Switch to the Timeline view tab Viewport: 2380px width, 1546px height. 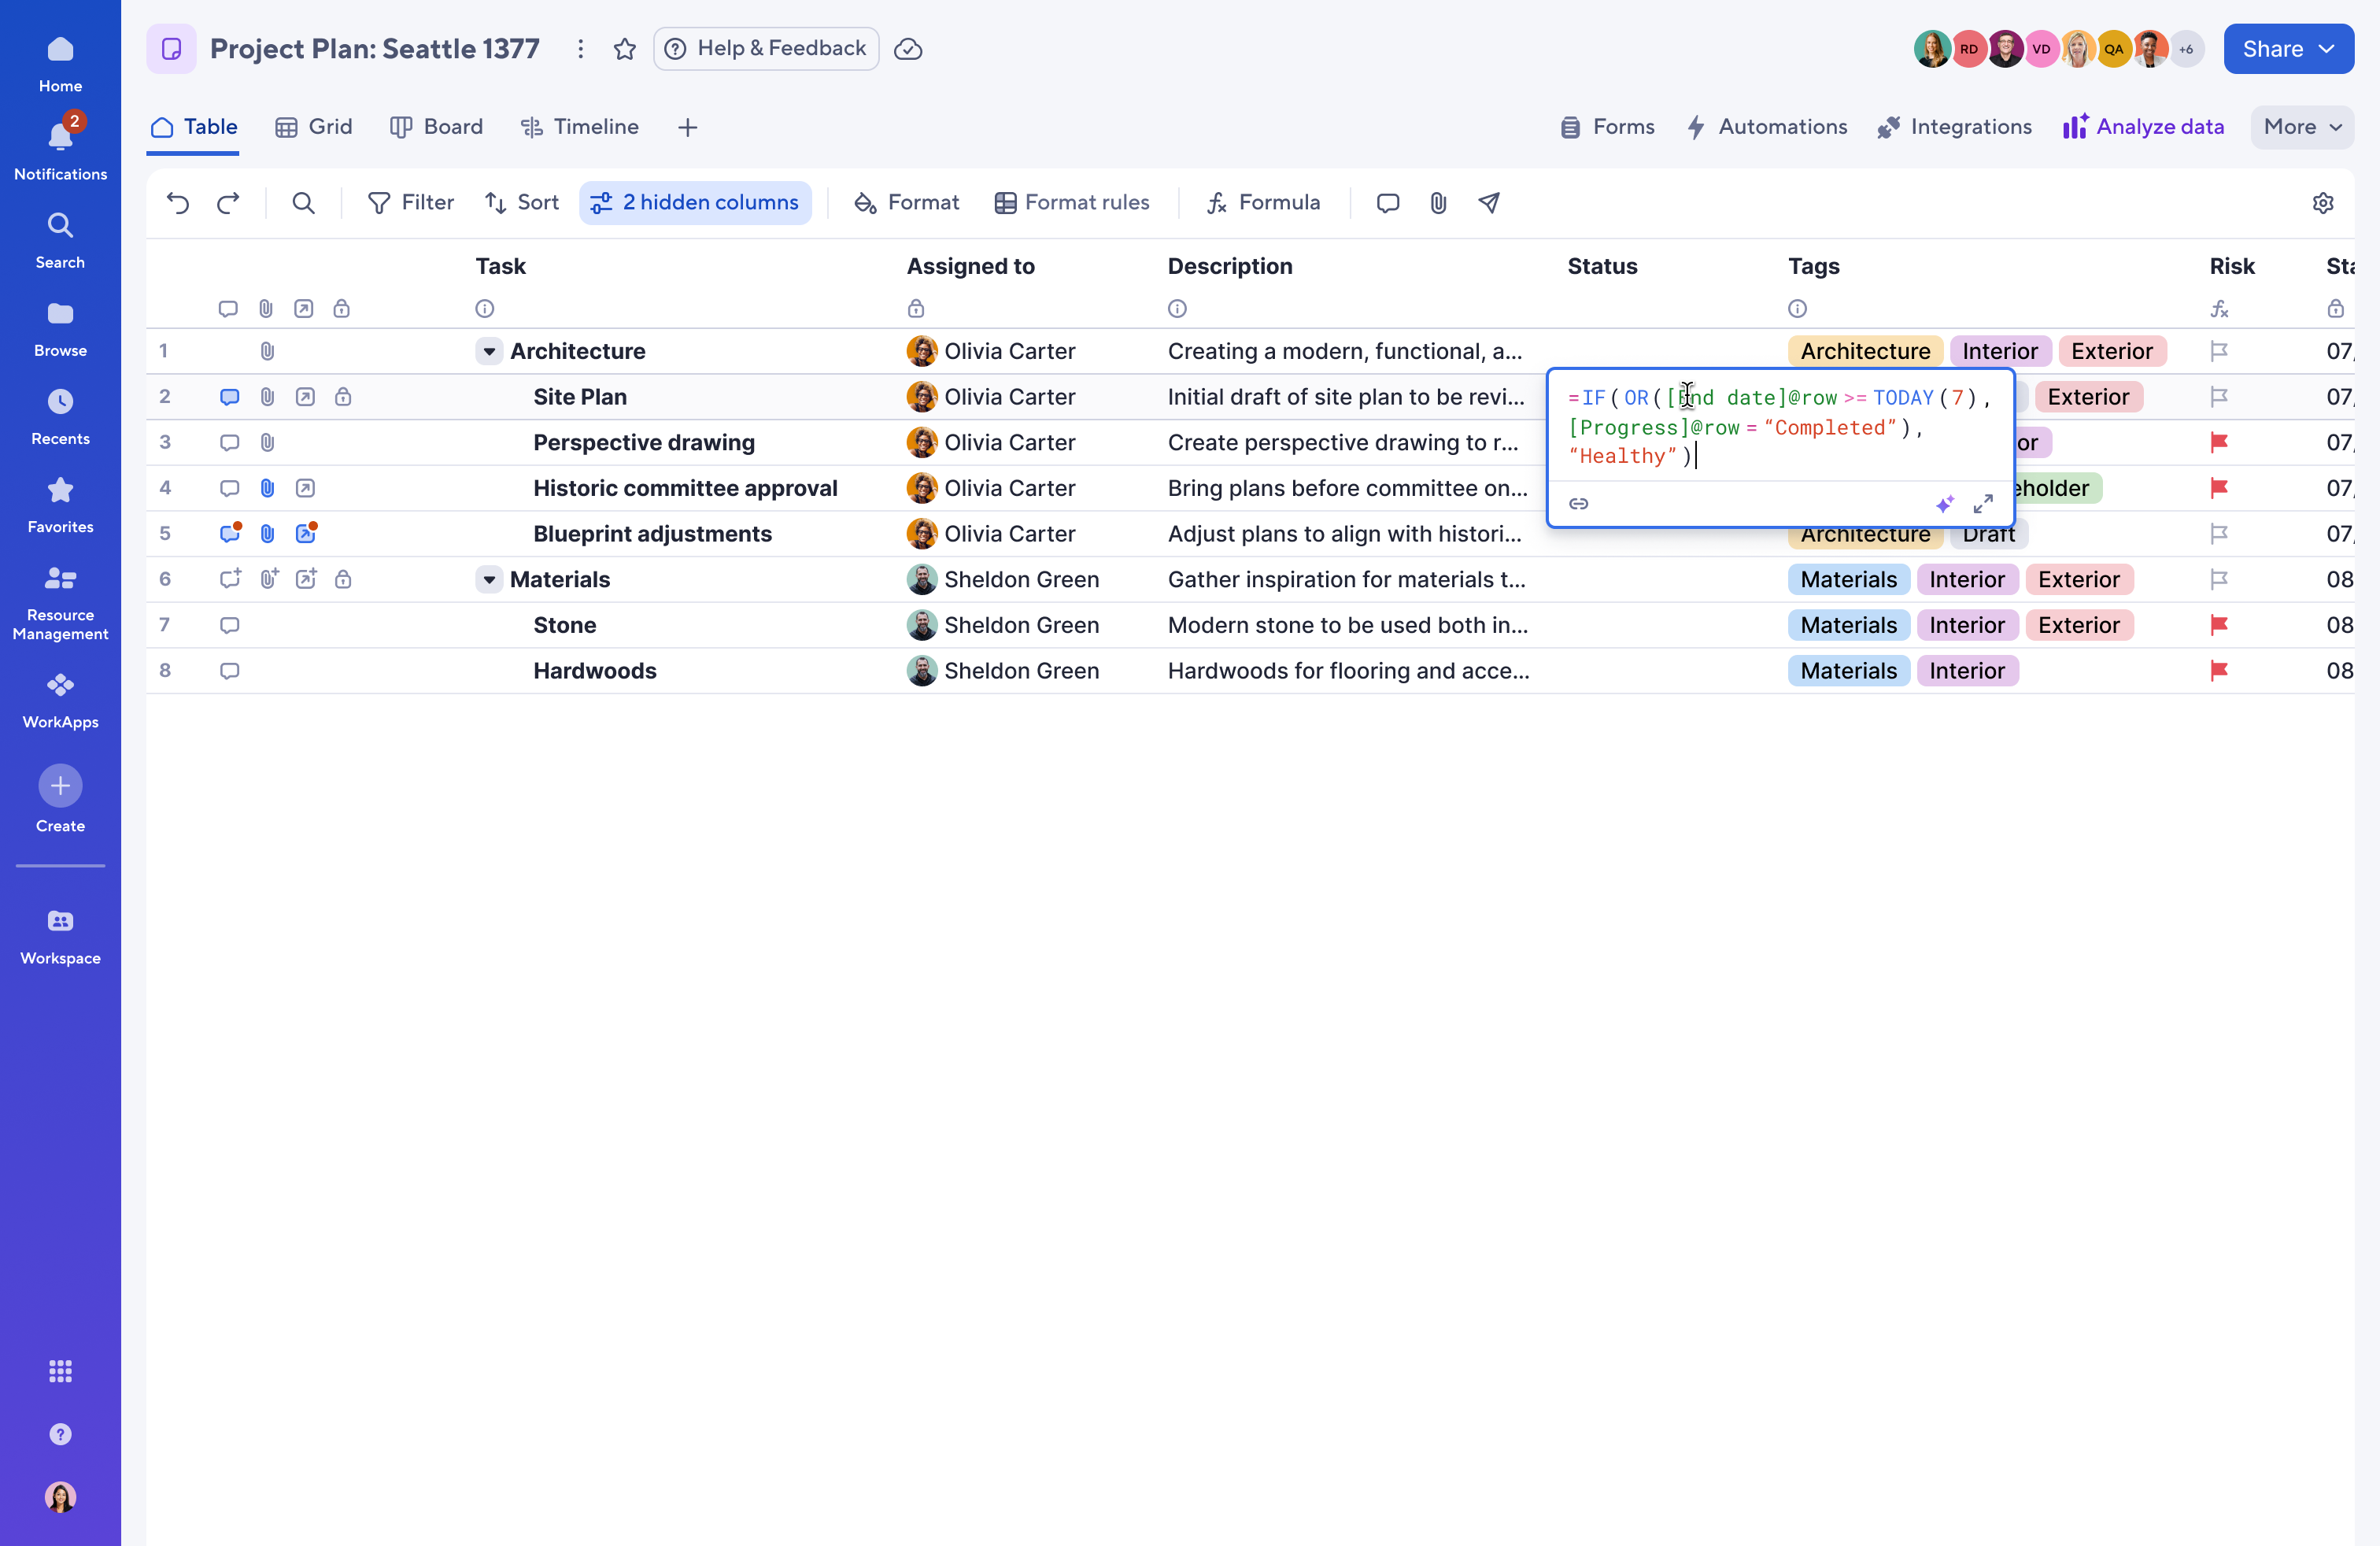coord(580,127)
